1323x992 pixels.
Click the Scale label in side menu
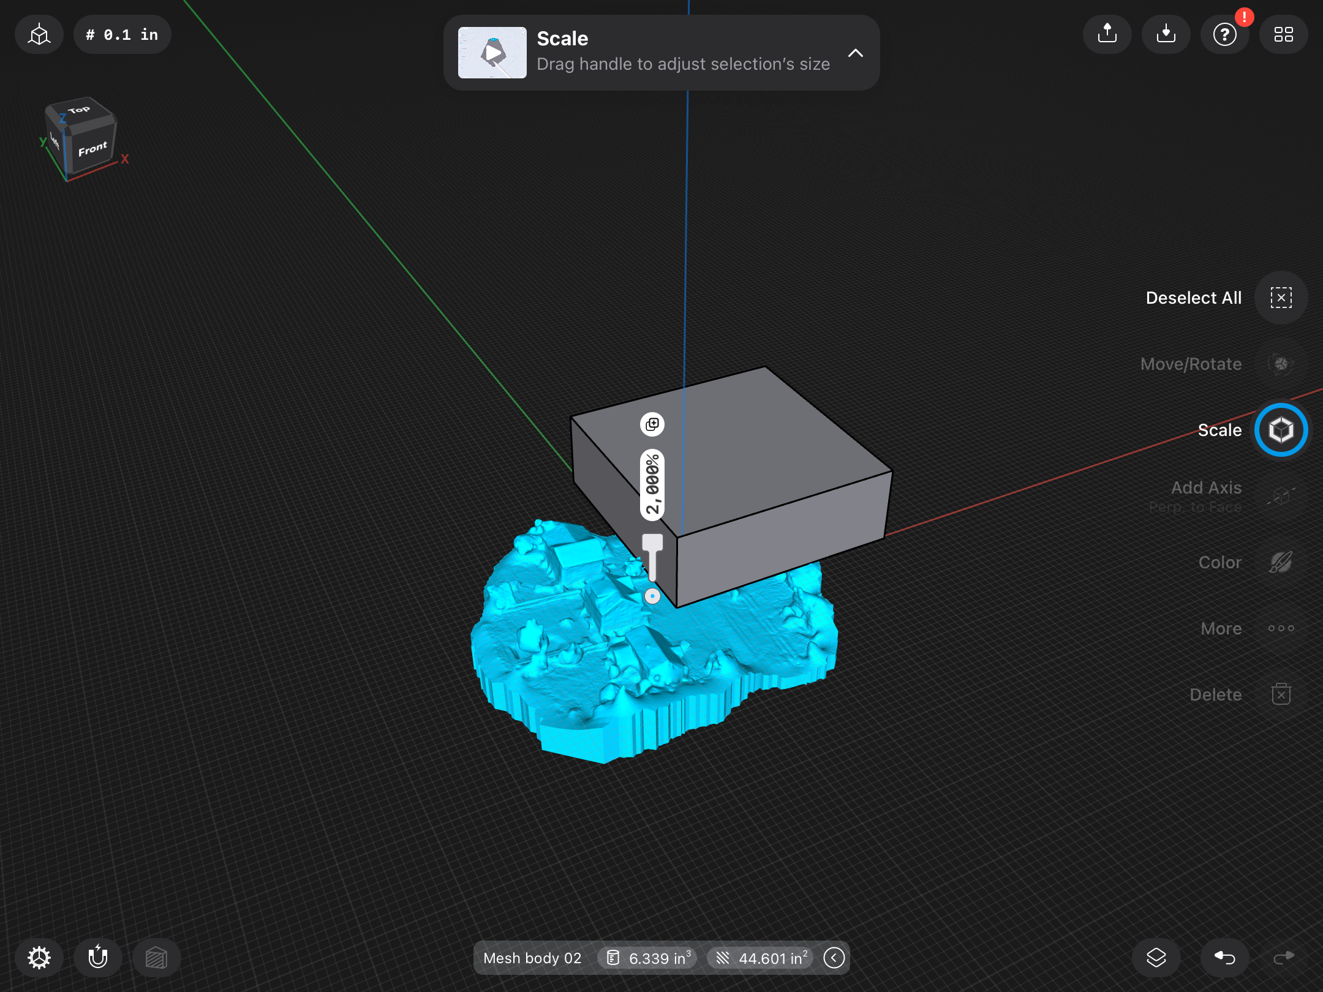(1219, 430)
